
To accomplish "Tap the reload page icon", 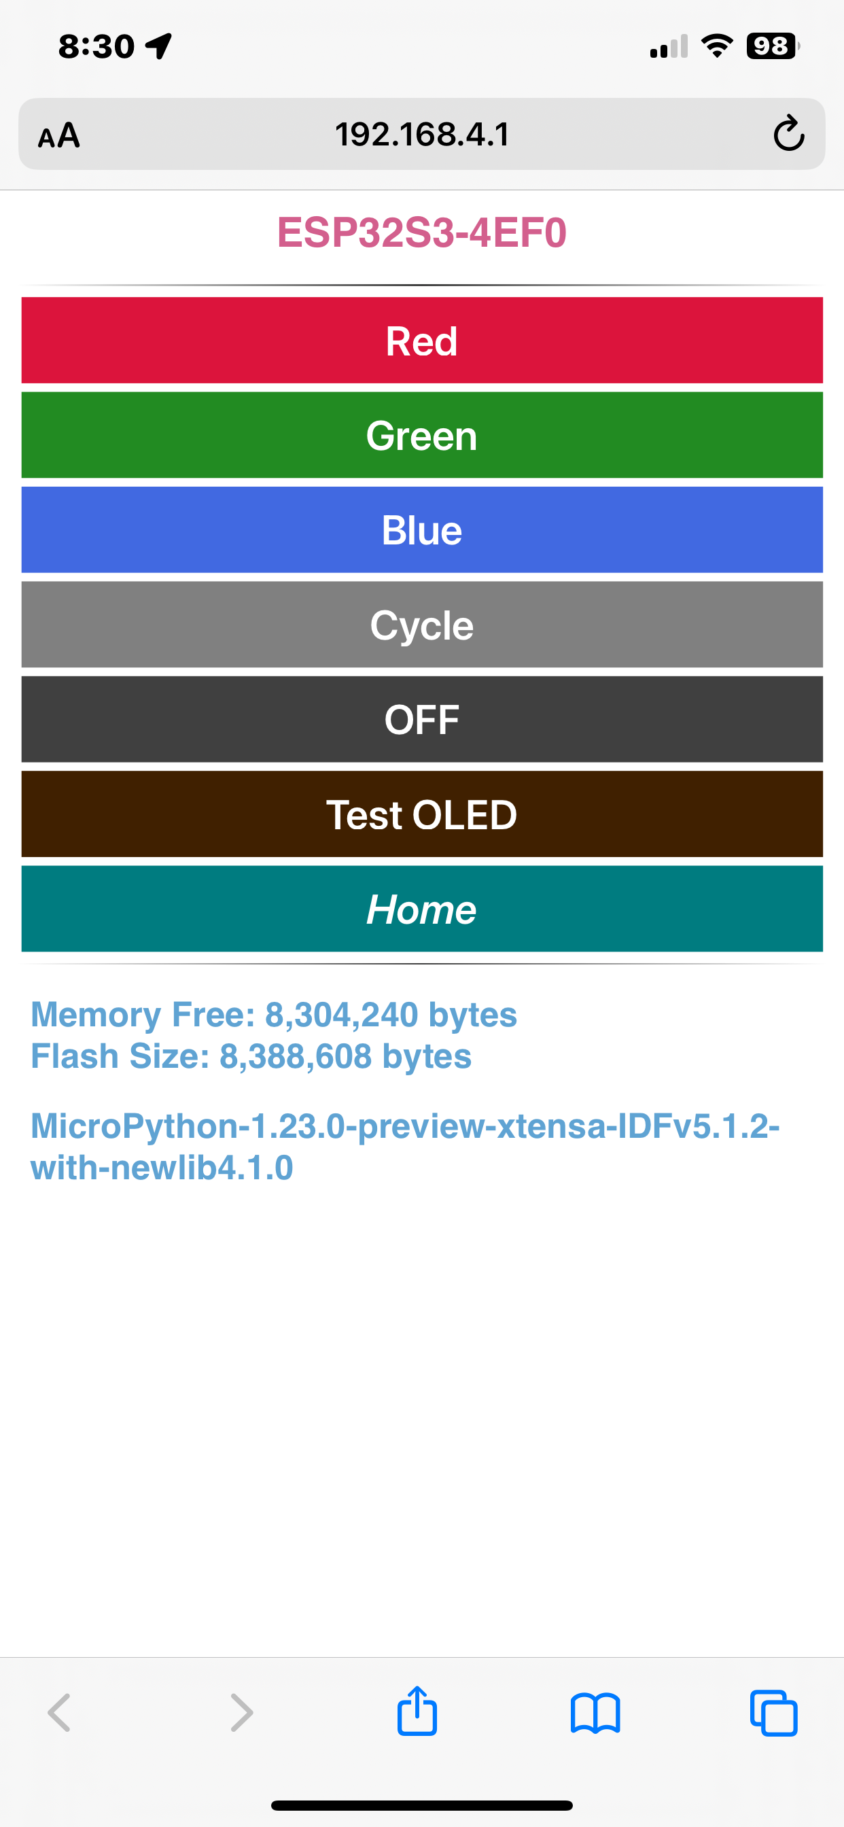I will click(x=788, y=133).
